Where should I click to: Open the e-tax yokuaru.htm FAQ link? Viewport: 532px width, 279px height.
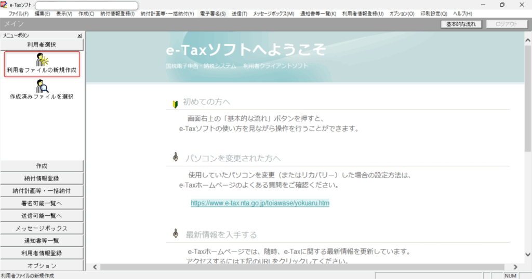(x=260, y=203)
